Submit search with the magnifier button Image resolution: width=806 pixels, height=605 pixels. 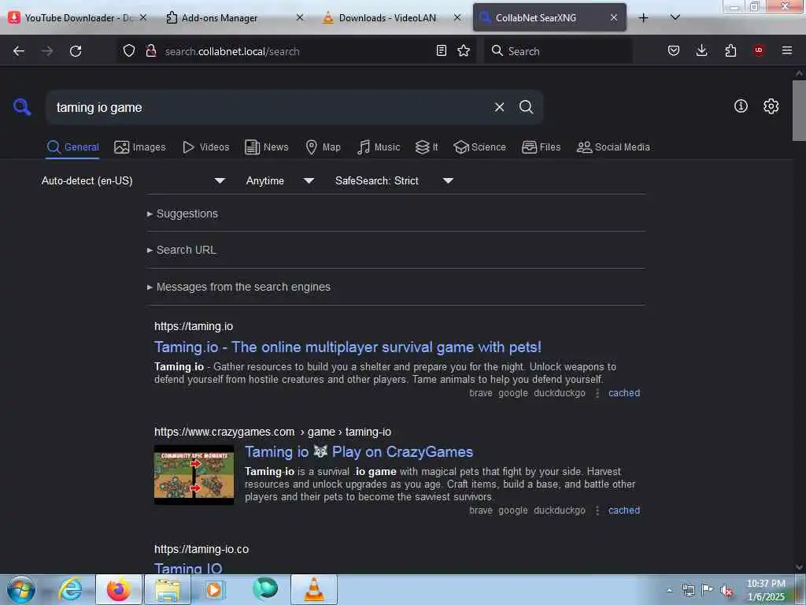point(526,107)
